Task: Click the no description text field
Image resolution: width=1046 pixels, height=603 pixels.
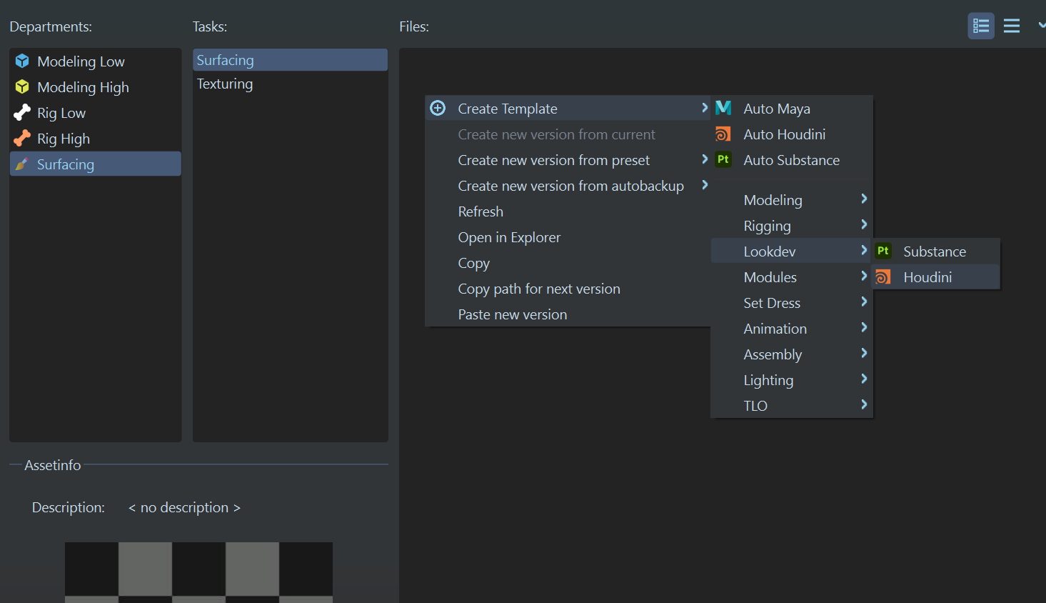Action: pos(184,507)
